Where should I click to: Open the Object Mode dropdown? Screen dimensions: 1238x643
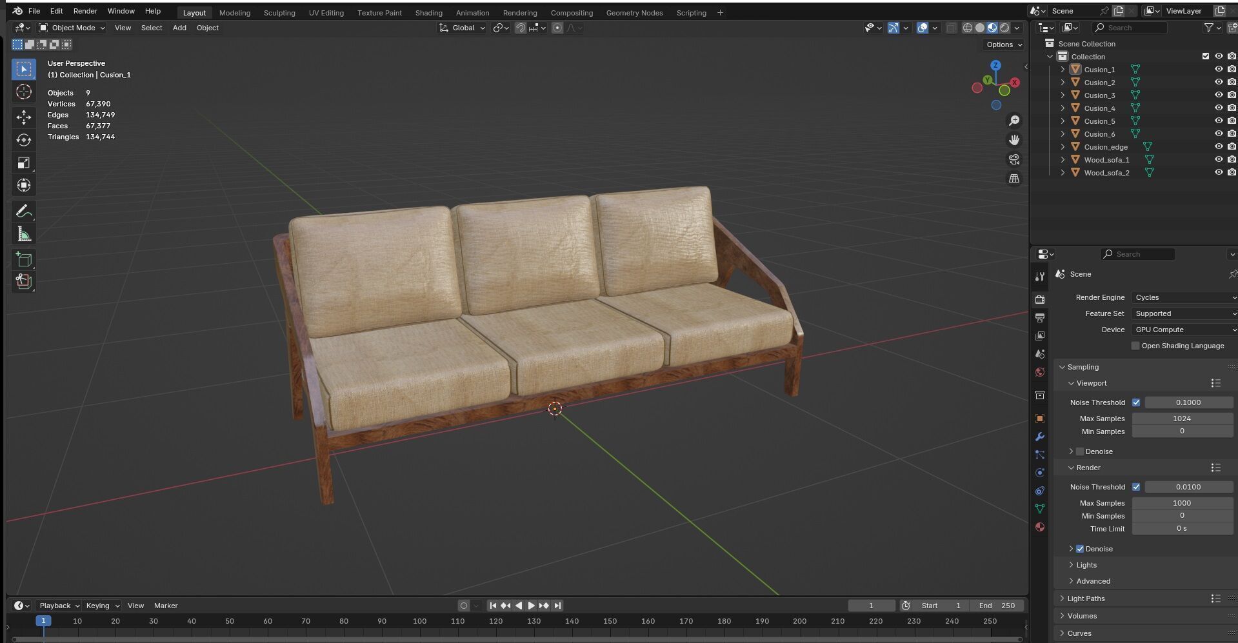tap(72, 28)
